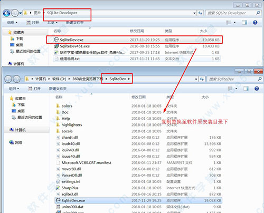Viewport: 264px width, 213px height.
Task: Select the Help folder
Action: pos(138,119)
